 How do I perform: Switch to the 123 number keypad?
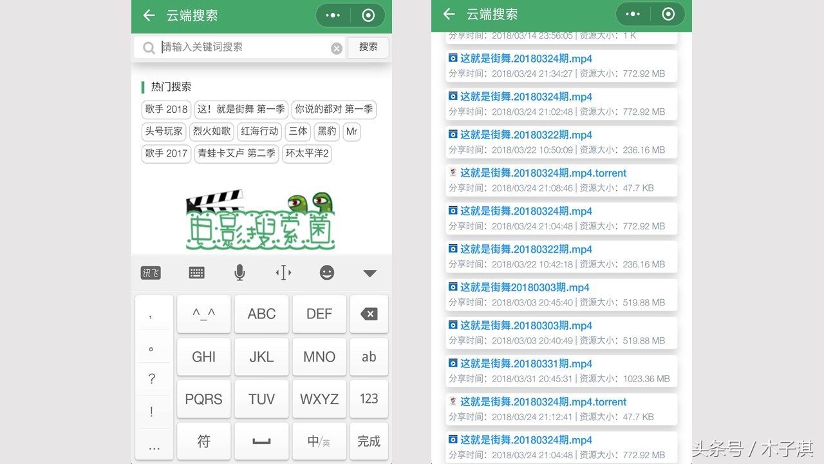tap(369, 399)
